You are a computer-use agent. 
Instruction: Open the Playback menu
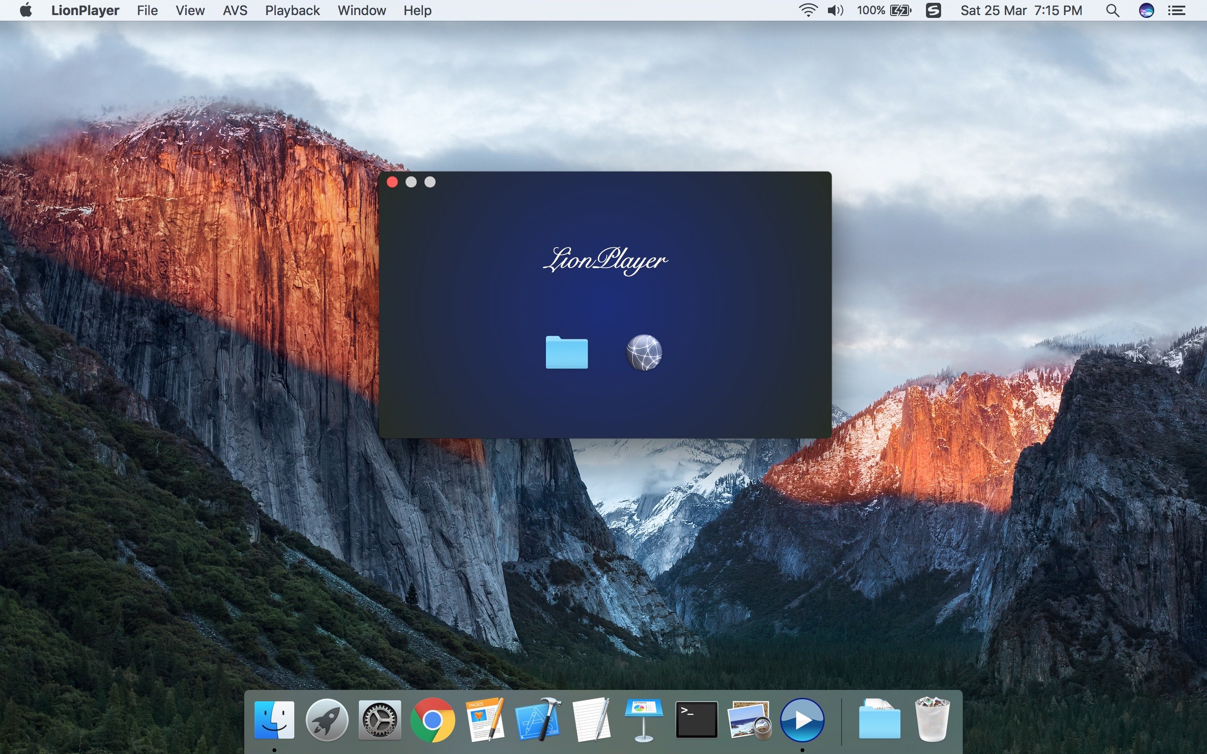[292, 10]
